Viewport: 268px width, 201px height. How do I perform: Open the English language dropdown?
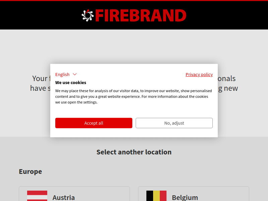coord(66,74)
